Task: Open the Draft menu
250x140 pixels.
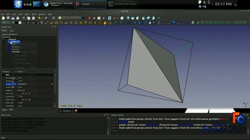Action: 34,14
